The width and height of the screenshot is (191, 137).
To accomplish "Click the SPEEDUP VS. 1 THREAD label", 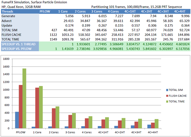I will 18,44.
